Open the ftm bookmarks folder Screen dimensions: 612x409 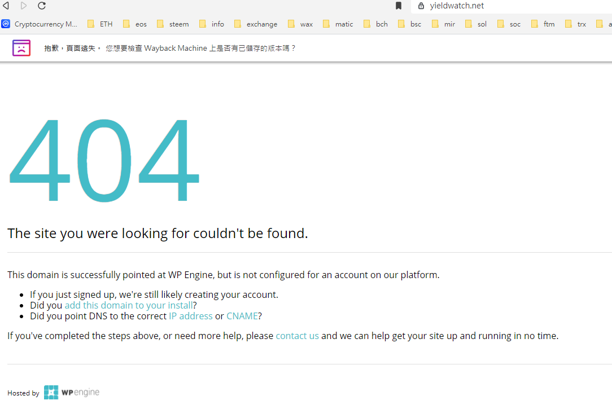(543, 24)
